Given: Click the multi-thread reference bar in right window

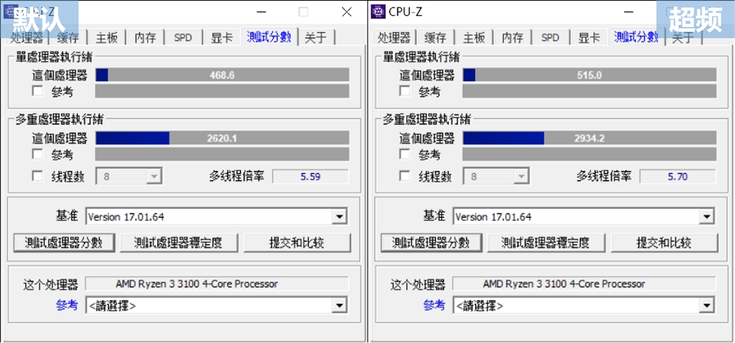Looking at the screenshot, I should (589, 154).
